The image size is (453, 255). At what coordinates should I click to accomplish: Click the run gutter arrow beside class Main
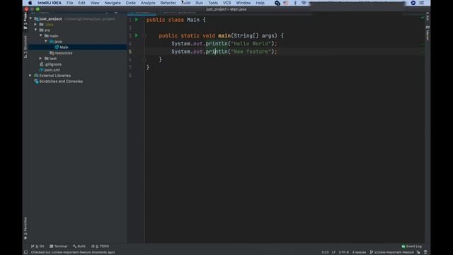[x=137, y=20]
